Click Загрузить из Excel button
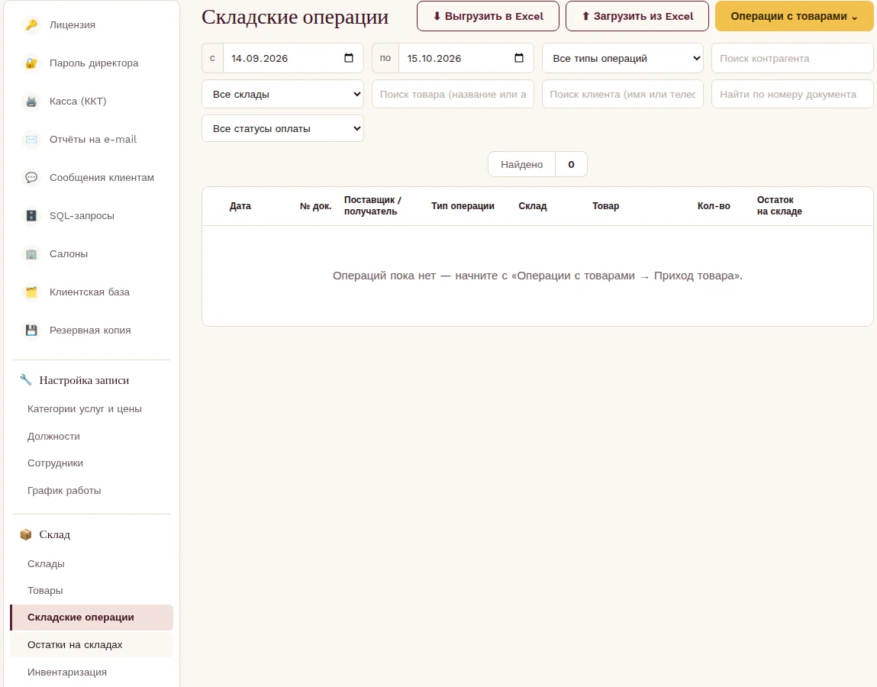 pyautogui.click(x=637, y=16)
